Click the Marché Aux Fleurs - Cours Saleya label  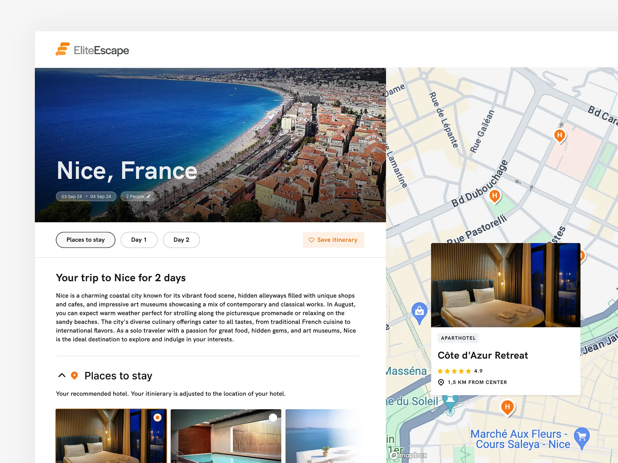pyautogui.click(x=520, y=439)
